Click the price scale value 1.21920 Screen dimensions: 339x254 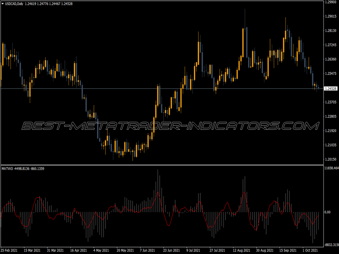click(331, 131)
